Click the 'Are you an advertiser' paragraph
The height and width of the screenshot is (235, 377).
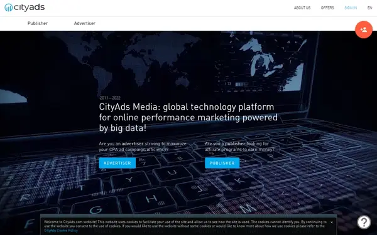(x=143, y=147)
